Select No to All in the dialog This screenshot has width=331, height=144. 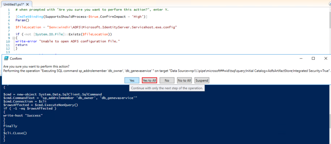point(185,80)
